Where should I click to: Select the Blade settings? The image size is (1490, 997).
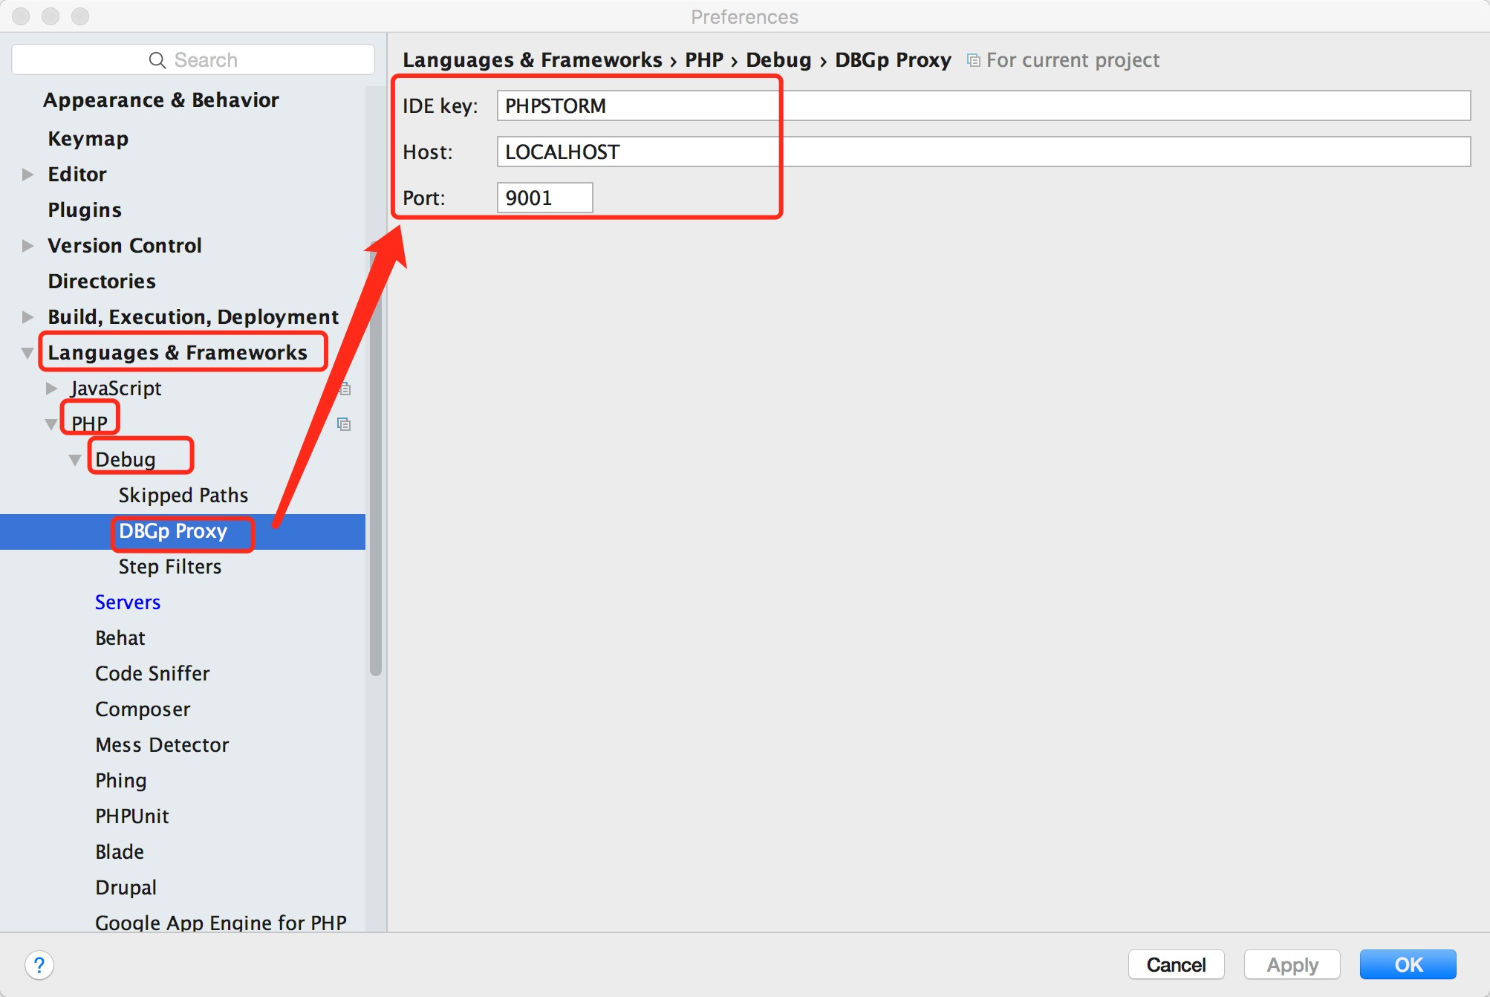pyautogui.click(x=120, y=852)
